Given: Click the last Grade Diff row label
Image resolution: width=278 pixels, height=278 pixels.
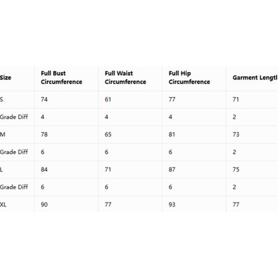Looking at the screenshot, I should (14, 187).
